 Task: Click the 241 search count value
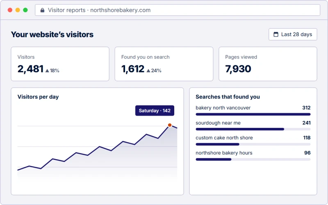click(x=306, y=123)
